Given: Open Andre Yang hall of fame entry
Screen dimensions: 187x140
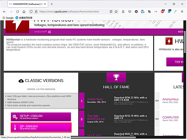Looking at the screenshot, I should point(95,99).
